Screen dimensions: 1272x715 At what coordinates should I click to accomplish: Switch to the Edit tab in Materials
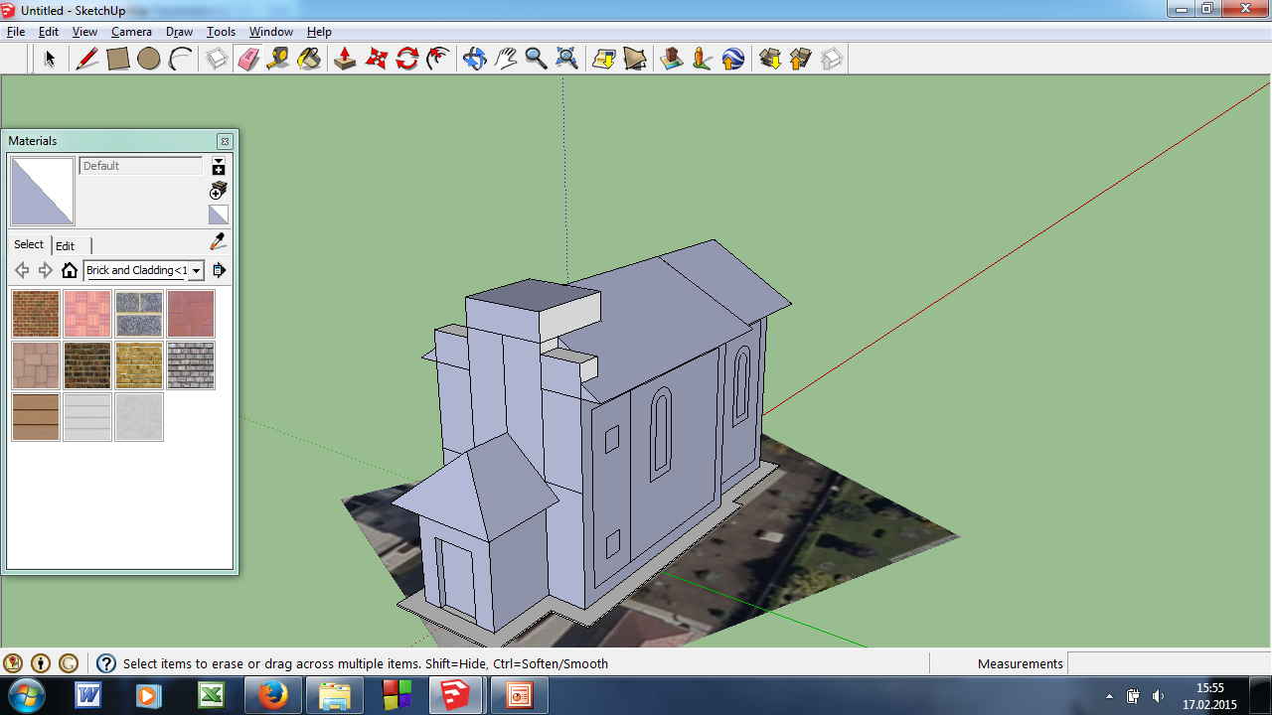[x=65, y=245]
